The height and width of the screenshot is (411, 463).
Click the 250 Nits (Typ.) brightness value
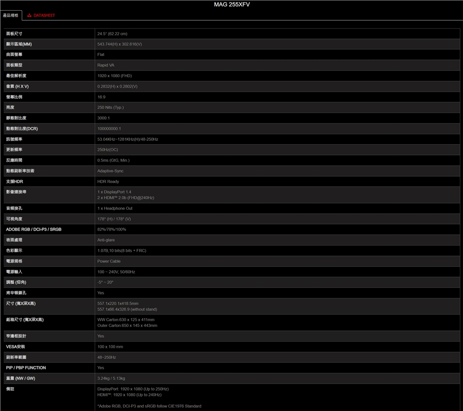tap(110, 108)
